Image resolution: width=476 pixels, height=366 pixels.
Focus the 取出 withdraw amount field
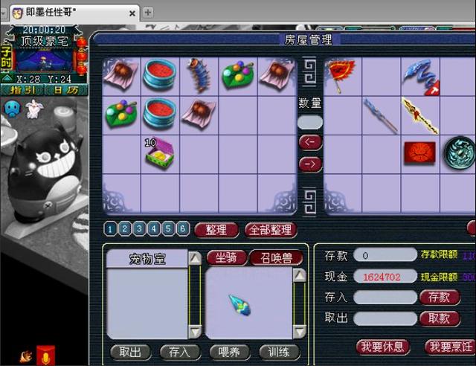click(385, 319)
